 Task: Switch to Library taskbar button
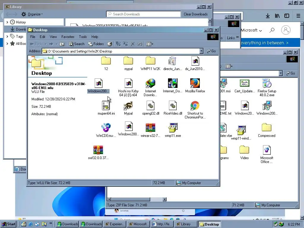coord(186,224)
